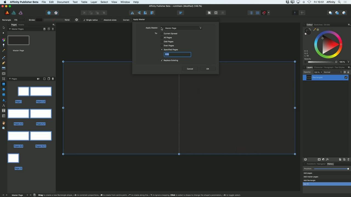Switch to the Swatches tab
Image resolution: width=351 pixels, height=197 pixels.
[x=318, y=25]
